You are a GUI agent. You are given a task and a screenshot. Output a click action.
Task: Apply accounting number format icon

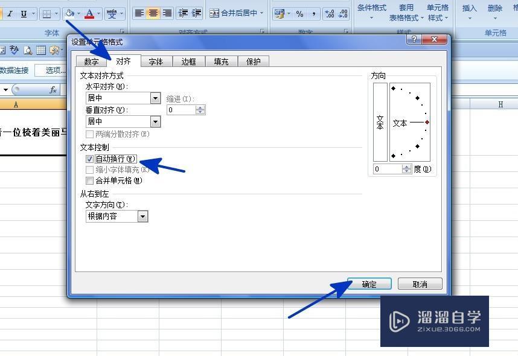[279, 13]
